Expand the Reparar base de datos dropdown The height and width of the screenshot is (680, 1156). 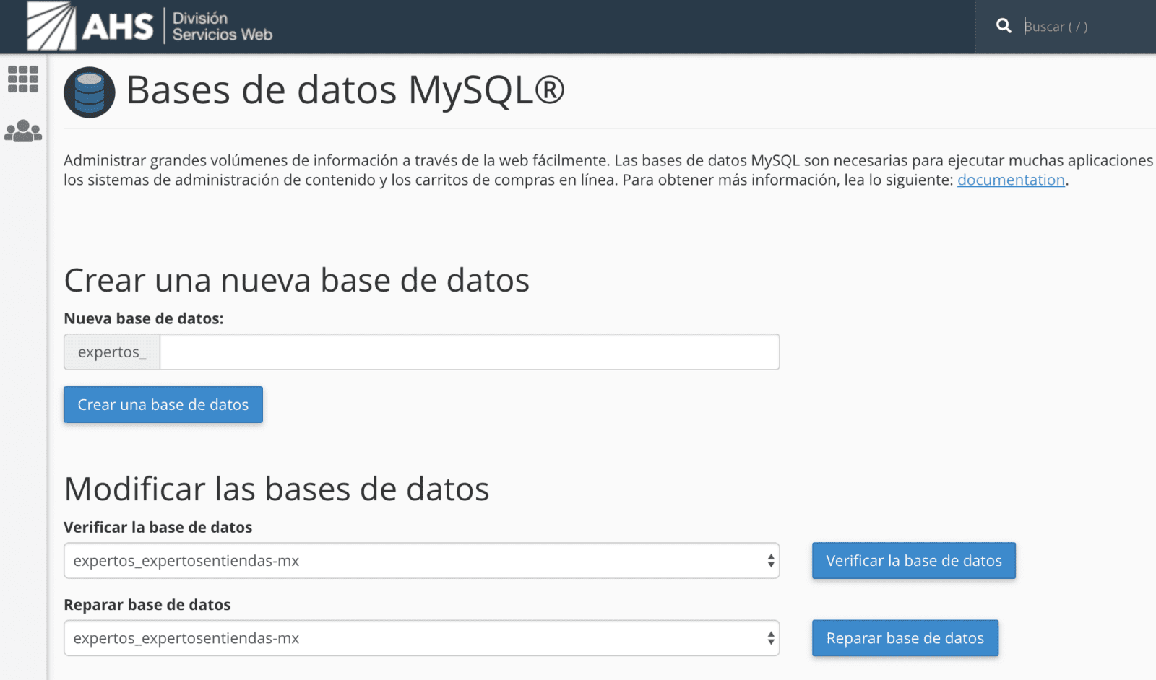click(422, 638)
